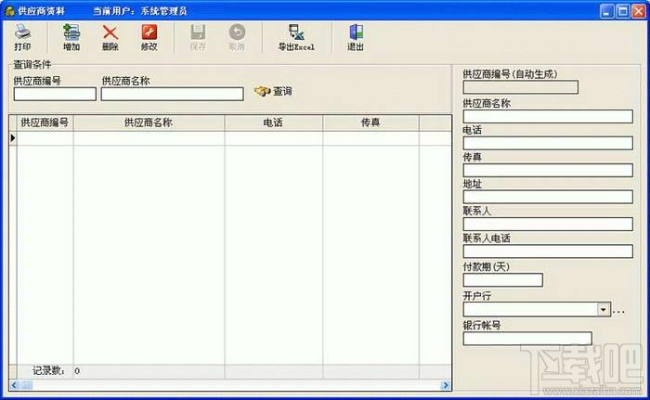The height and width of the screenshot is (400, 650).
Task: Sort by 供应商编号 column header
Action: pos(45,123)
